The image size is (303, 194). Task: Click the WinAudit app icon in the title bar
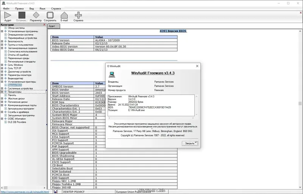pyautogui.click(x=3, y=3)
